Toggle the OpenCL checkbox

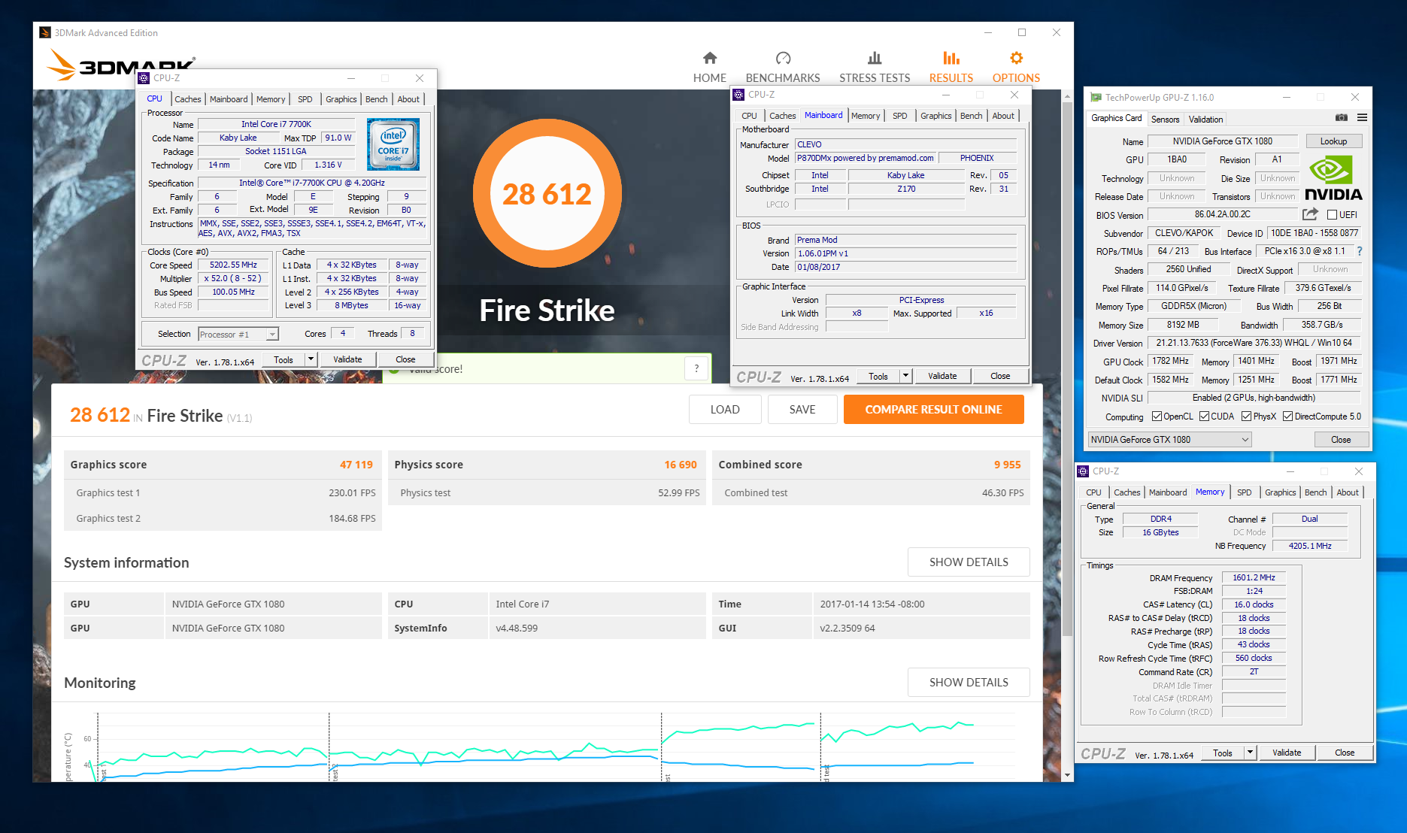[1157, 416]
